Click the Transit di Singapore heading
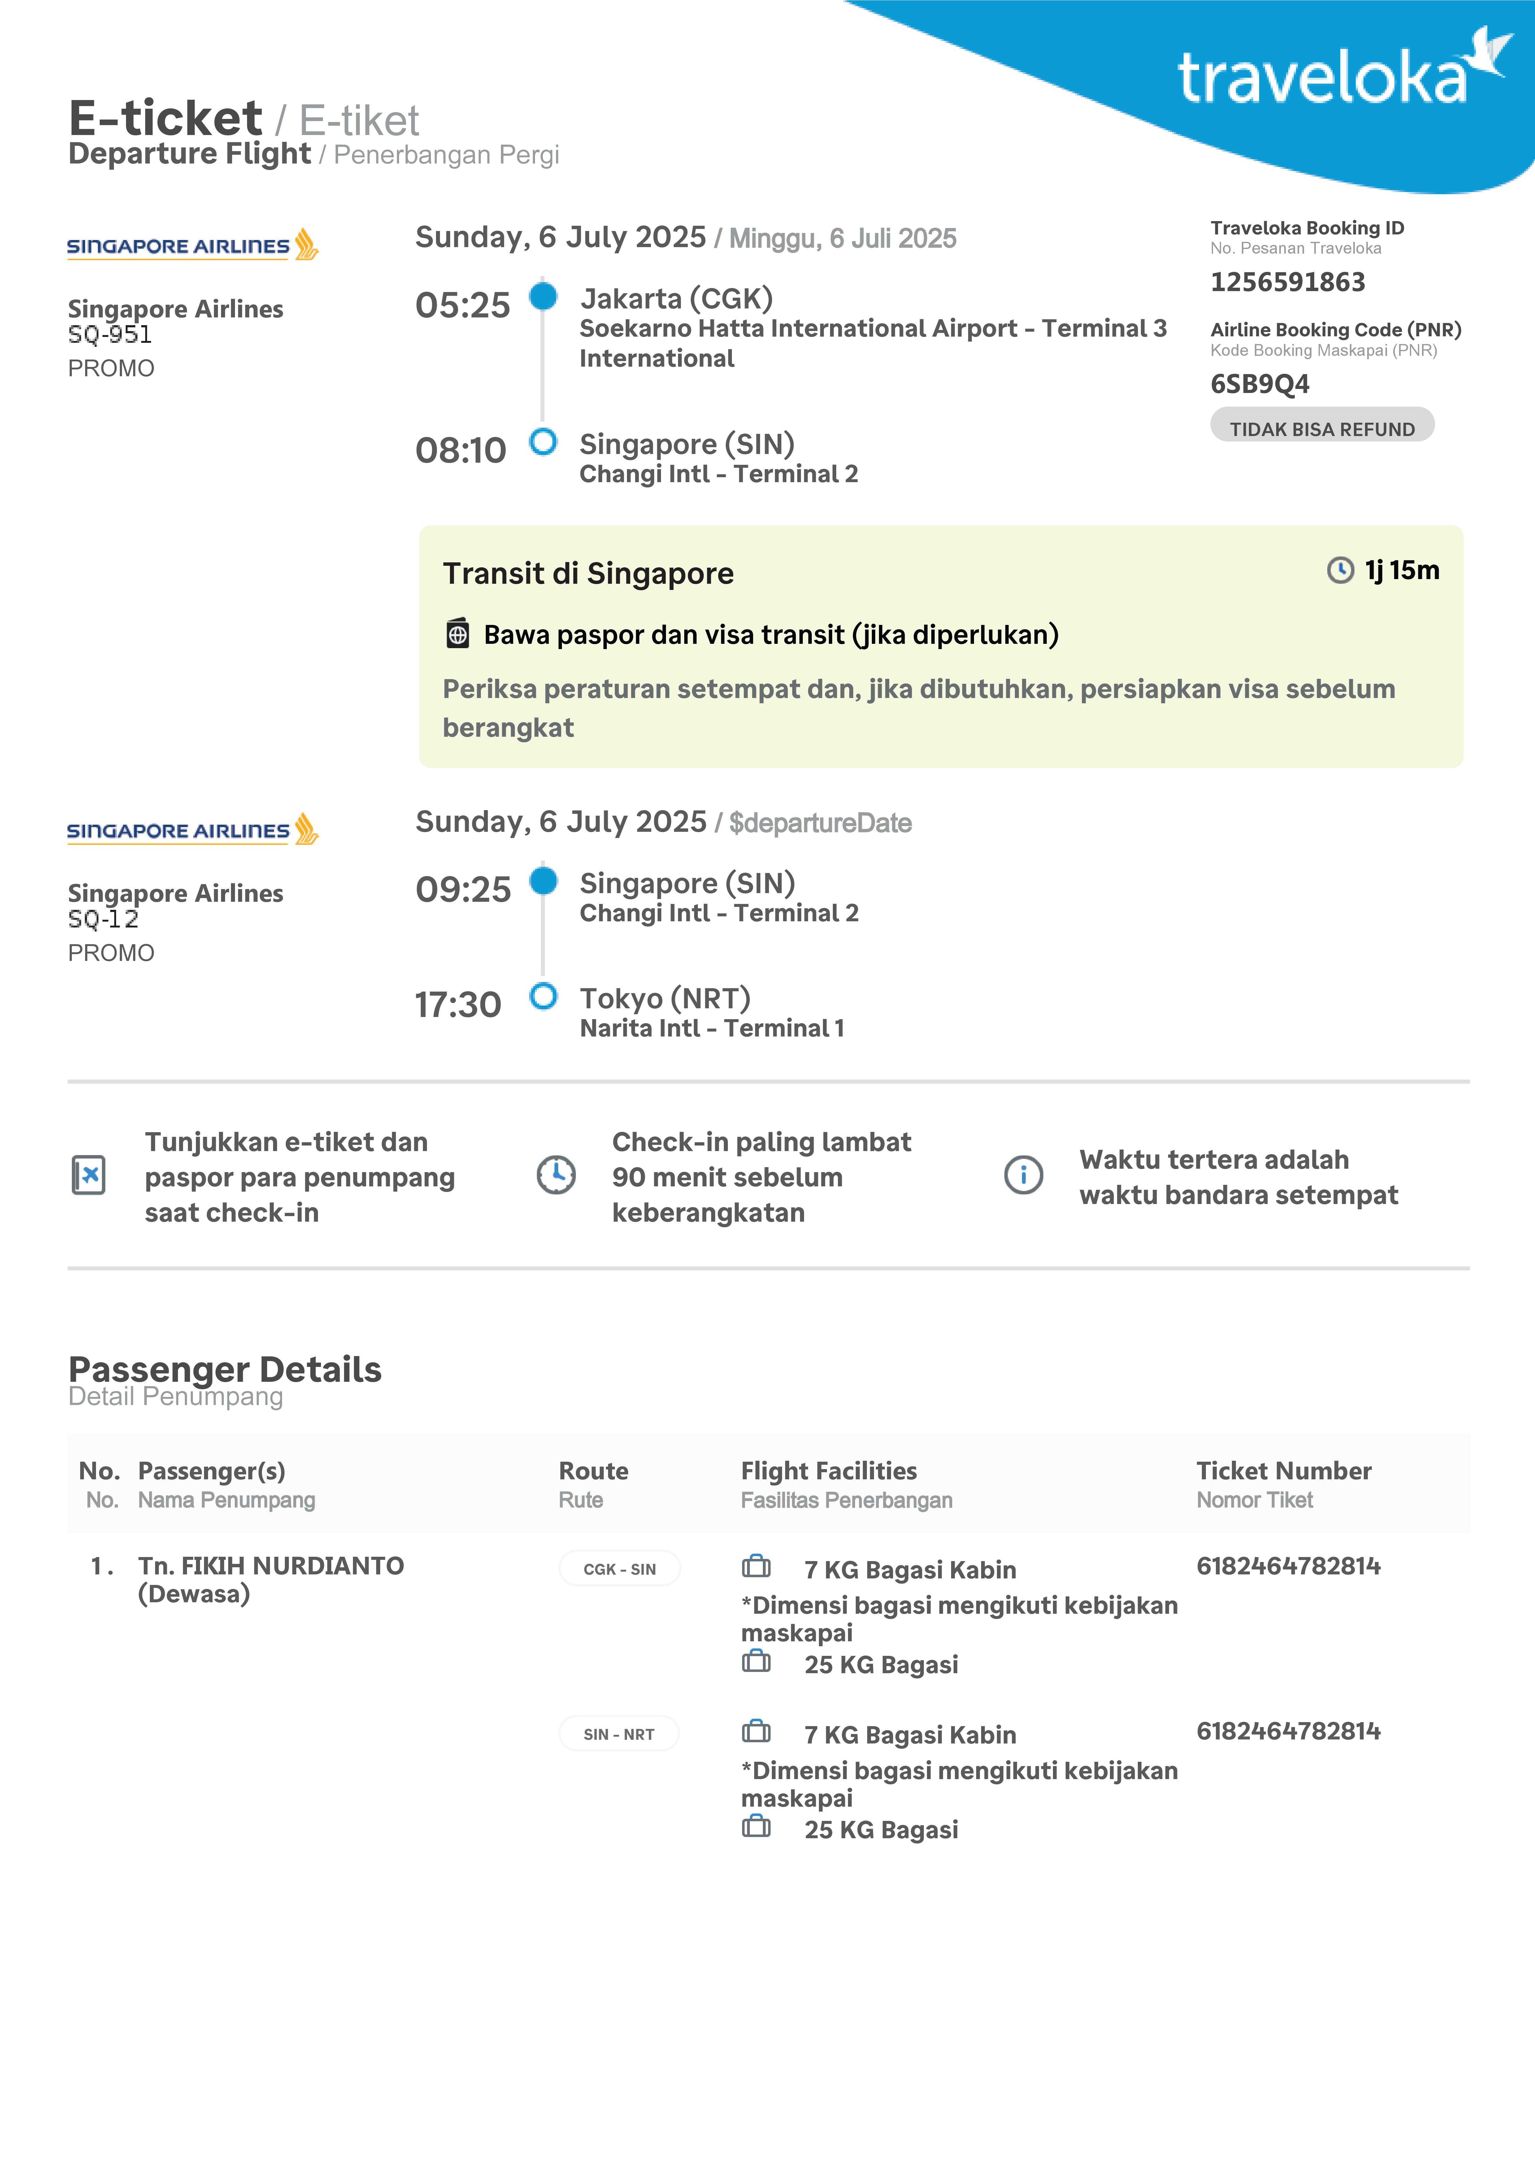This screenshot has width=1535, height=2173. 588,574
